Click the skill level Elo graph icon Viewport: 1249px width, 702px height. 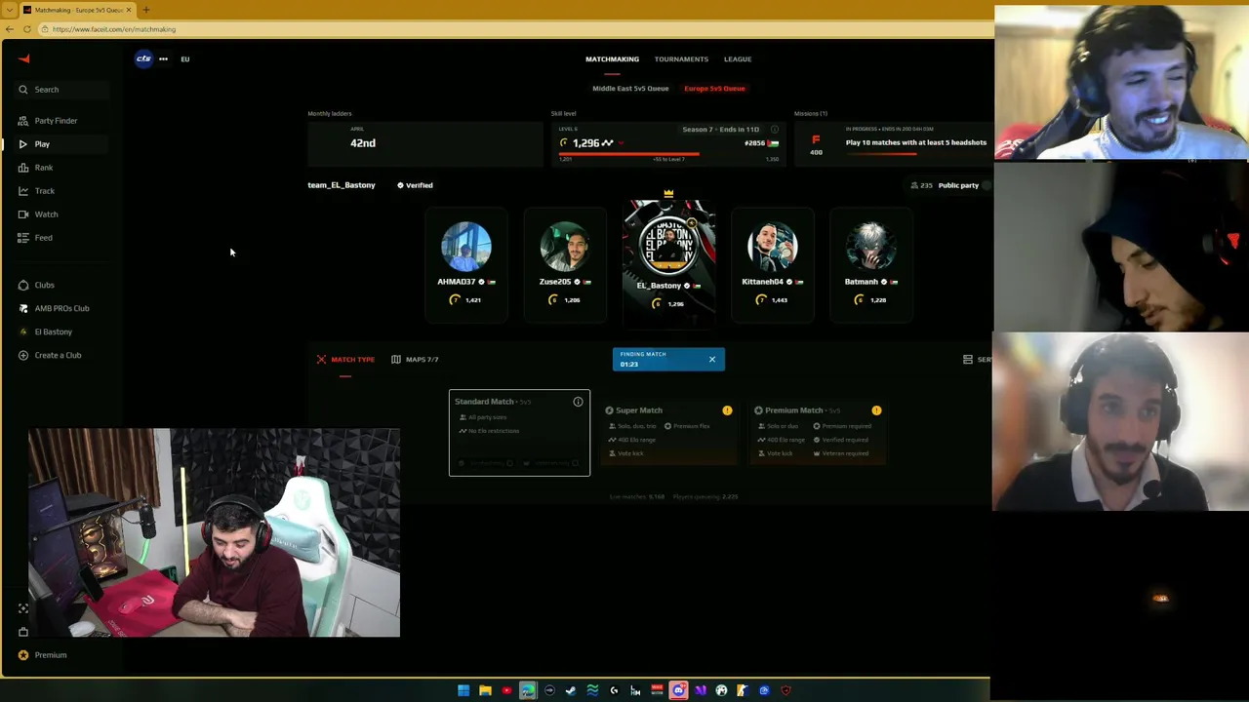pyautogui.click(x=608, y=143)
